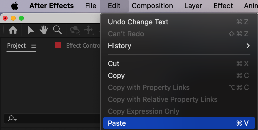258x130 pixels.
Task: Switch to the Effect Controls tab
Action: click(83, 46)
